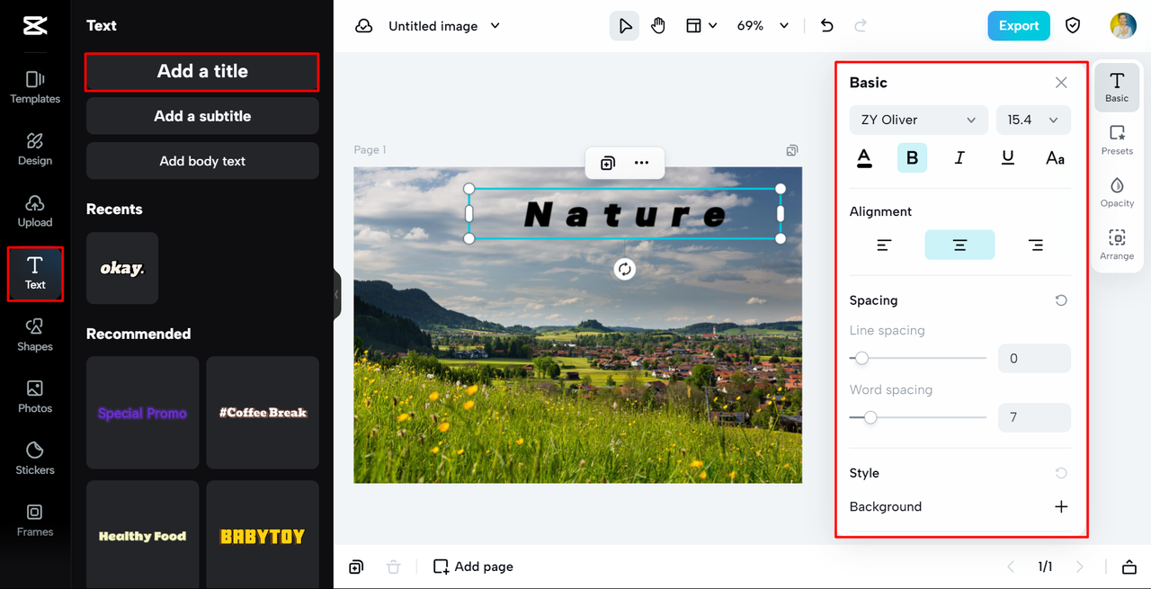Open the Photos panel
The width and height of the screenshot is (1151, 589).
pos(35,397)
